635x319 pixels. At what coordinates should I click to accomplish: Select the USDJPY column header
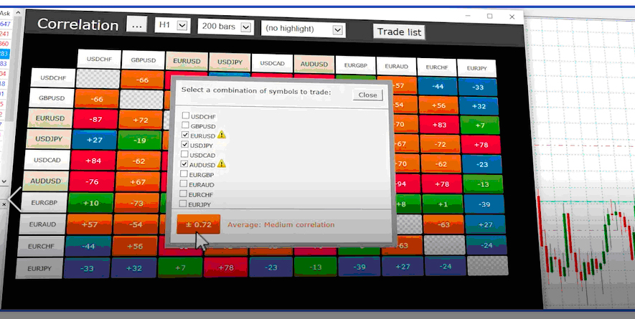coord(230,62)
